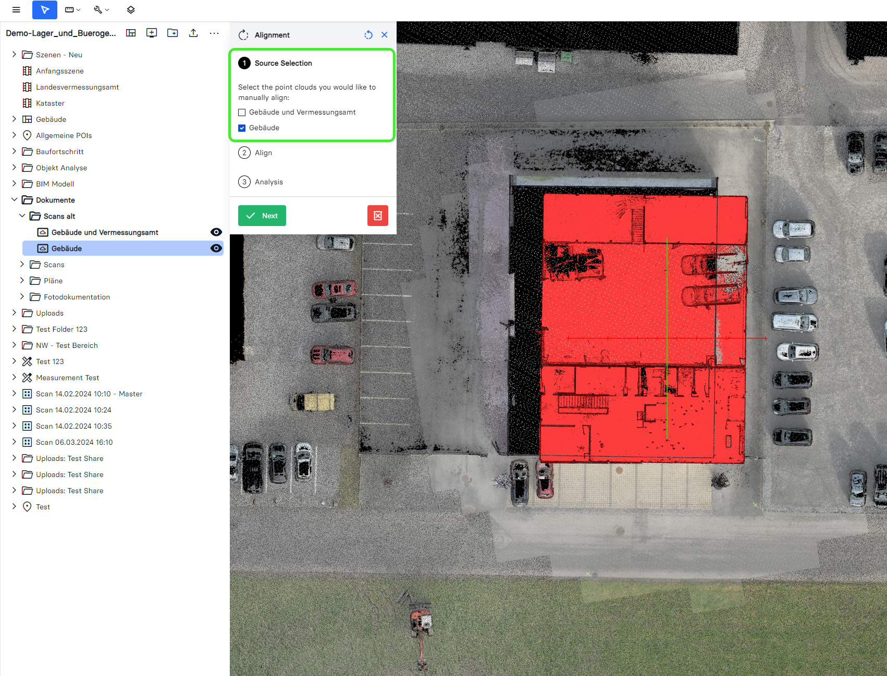Screen dimensions: 887x676
Task: Select Scan 14.02.2024 10:10 - Master item
Action: [89, 394]
